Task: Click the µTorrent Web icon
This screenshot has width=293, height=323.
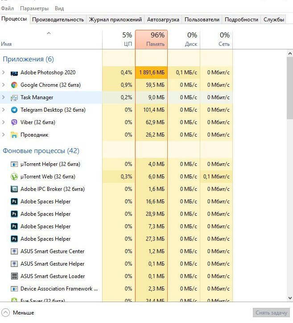Action: [x=14, y=177]
